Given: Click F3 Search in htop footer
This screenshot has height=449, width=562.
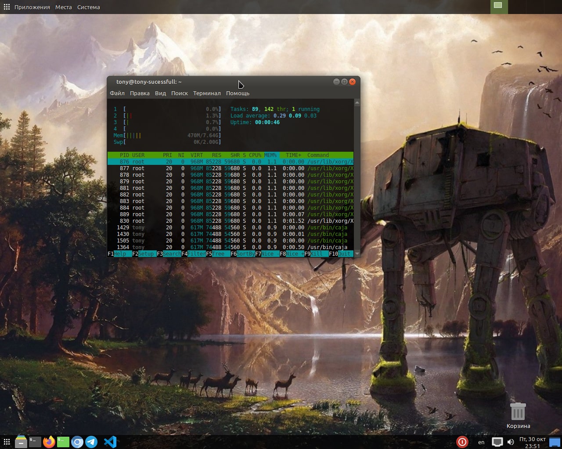Looking at the screenshot, I should coord(169,254).
